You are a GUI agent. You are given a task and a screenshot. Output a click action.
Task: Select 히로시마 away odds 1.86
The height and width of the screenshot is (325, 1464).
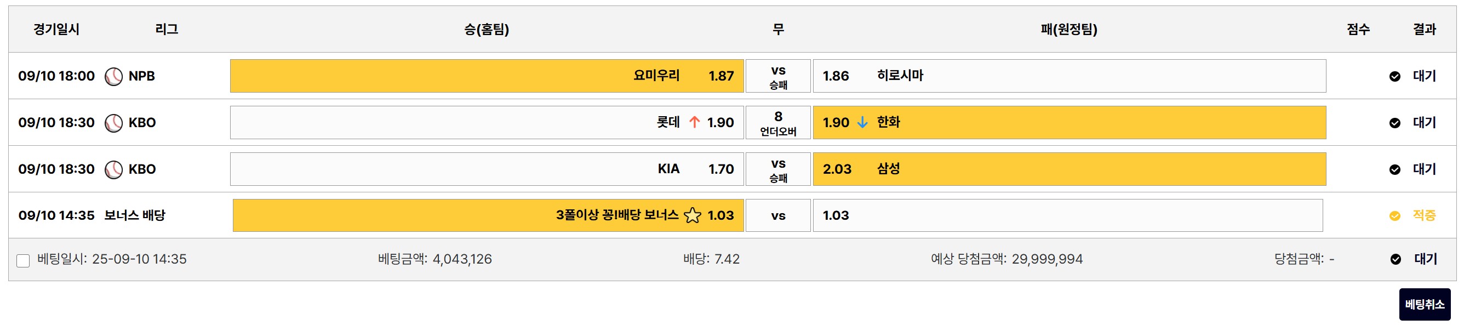(1069, 76)
